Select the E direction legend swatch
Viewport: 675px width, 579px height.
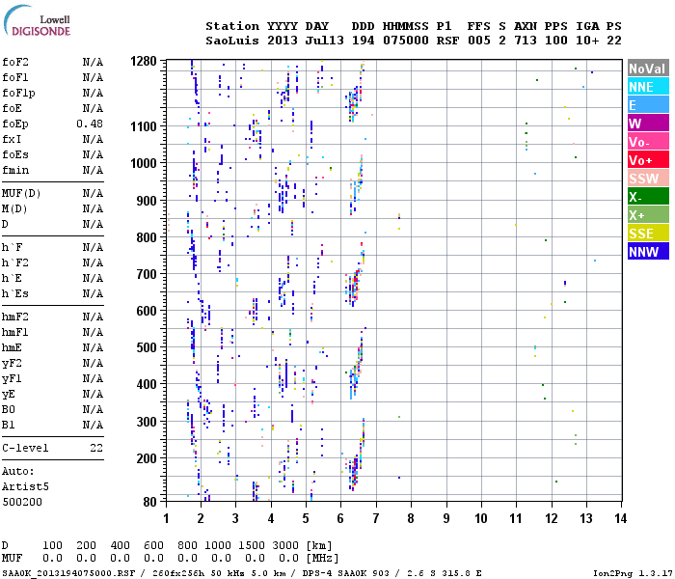click(648, 105)
